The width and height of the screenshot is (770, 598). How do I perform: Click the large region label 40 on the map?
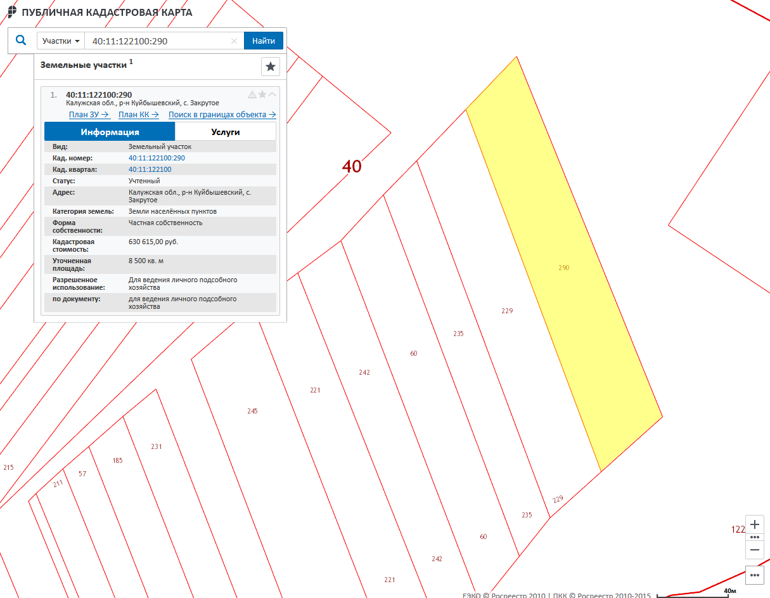[352, 167]
